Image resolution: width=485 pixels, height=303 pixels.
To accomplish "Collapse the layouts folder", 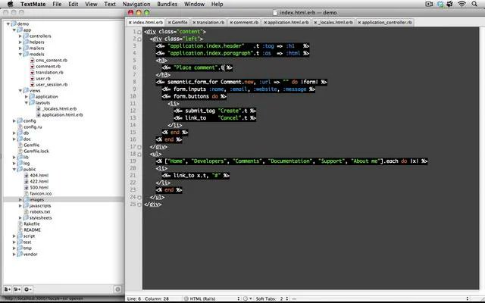I will pos(27,103).
